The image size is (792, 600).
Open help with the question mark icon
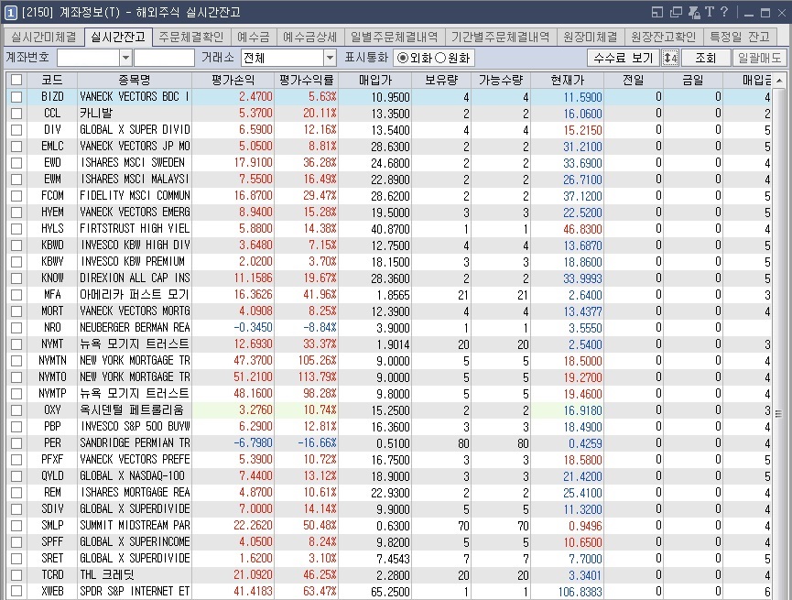(x=724, y=12)
